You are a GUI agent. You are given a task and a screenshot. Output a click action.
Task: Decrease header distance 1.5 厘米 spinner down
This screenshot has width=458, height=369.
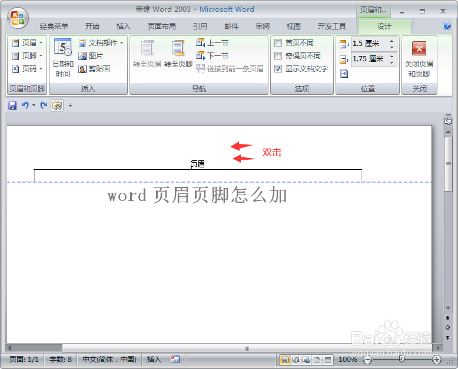[x=392, y=47]
